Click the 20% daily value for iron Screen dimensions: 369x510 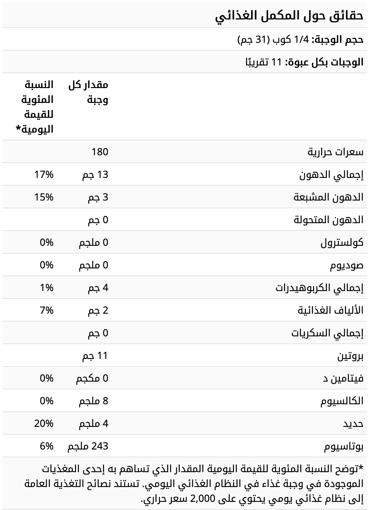coord(44,423)
